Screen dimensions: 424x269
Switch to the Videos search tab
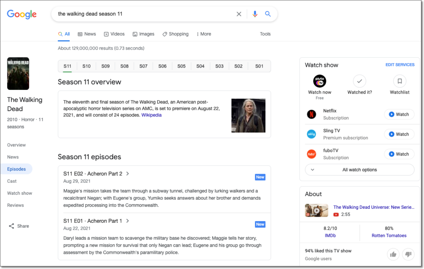pos(114,34)
